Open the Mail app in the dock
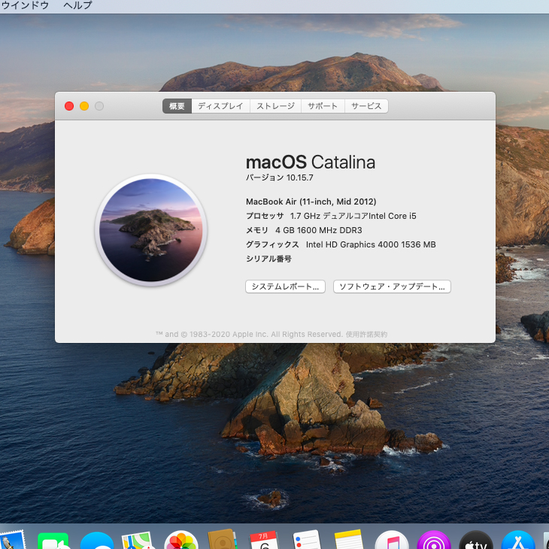549x549 pixels. pyautogui.click(x=11, y=541)
